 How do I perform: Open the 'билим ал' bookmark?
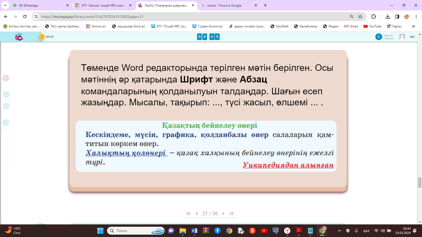(x=96, y=26)
